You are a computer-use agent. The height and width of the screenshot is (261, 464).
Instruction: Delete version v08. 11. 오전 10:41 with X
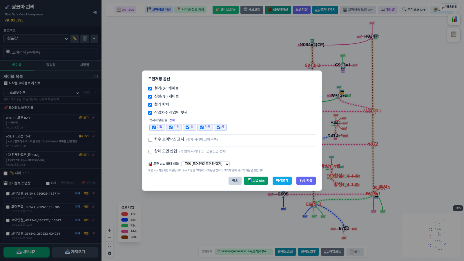[93, 136]
